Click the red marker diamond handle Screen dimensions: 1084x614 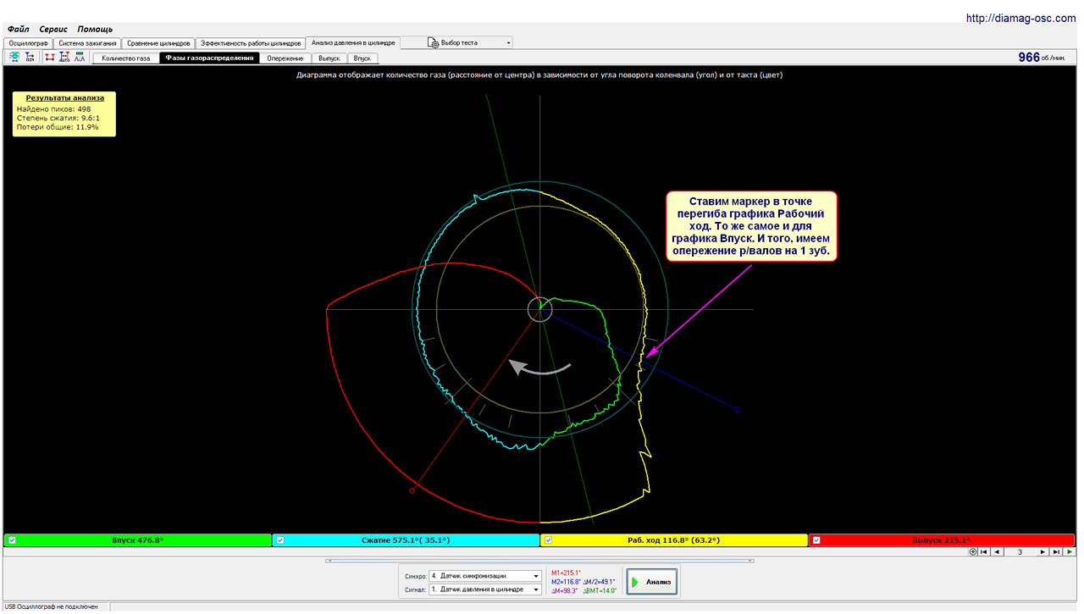pyautogui.click(x=412, y=490)
